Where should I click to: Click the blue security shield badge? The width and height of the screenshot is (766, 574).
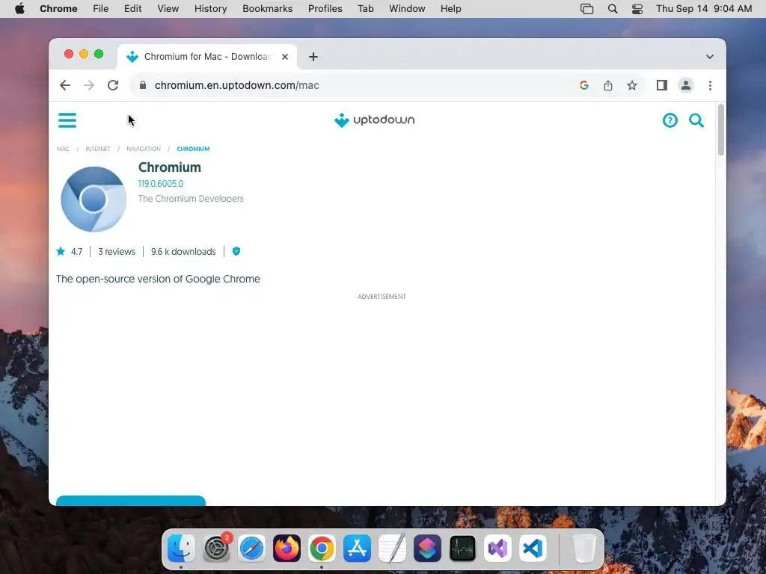coord(236,251)
